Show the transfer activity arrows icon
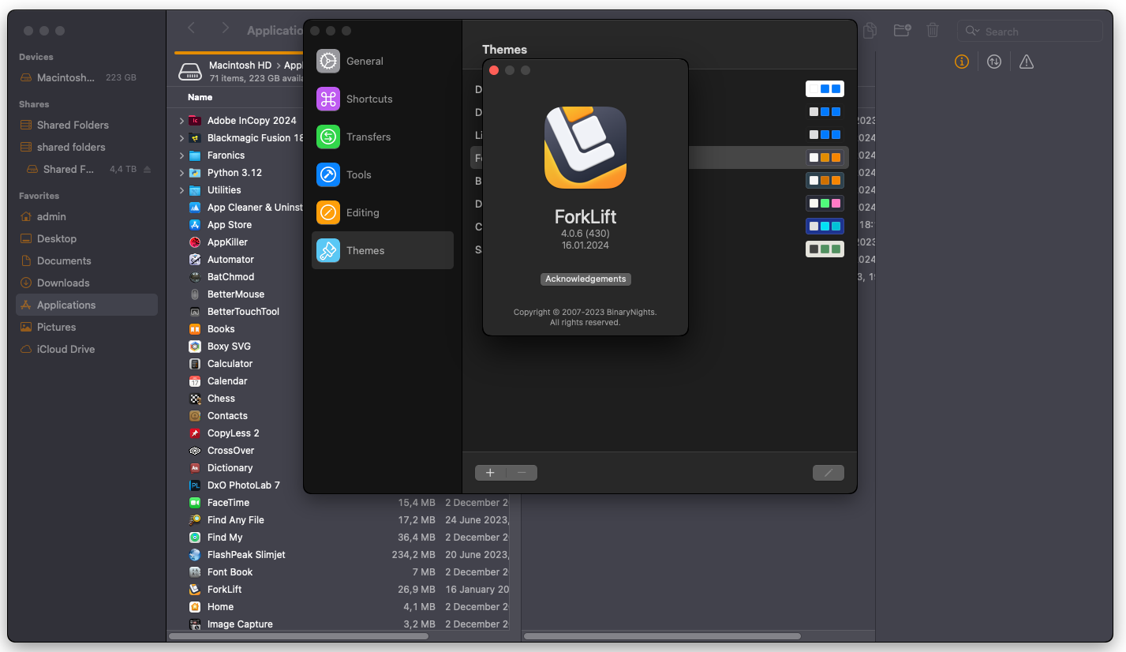Image resolution: width=1126 pixels, height=652 pixels. coord(994,62)
